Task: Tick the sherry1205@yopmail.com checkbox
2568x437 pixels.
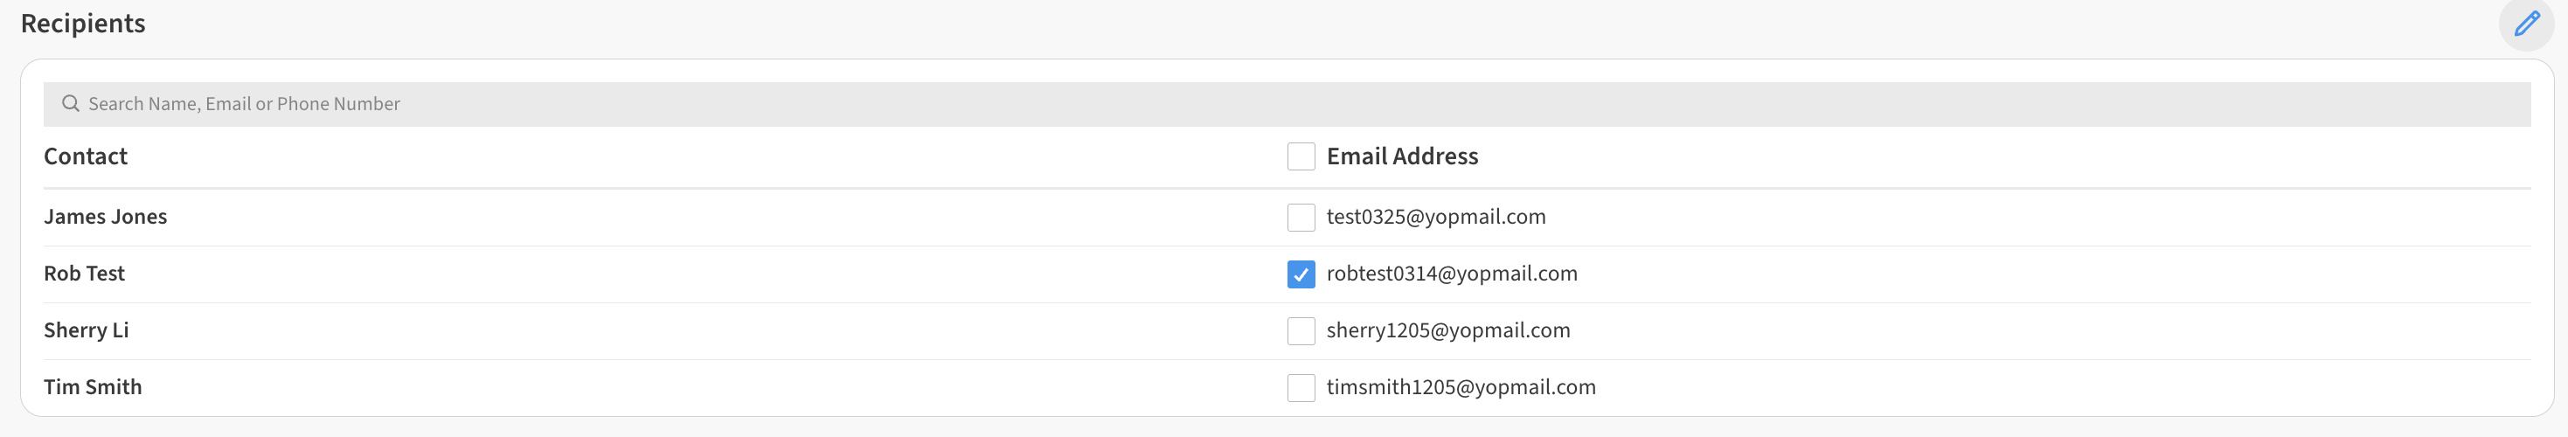Action: pos(1300,331)
